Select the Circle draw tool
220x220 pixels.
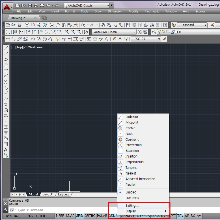(x=6, y=82)
